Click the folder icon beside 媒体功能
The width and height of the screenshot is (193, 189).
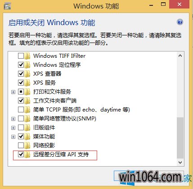(27, 137)
